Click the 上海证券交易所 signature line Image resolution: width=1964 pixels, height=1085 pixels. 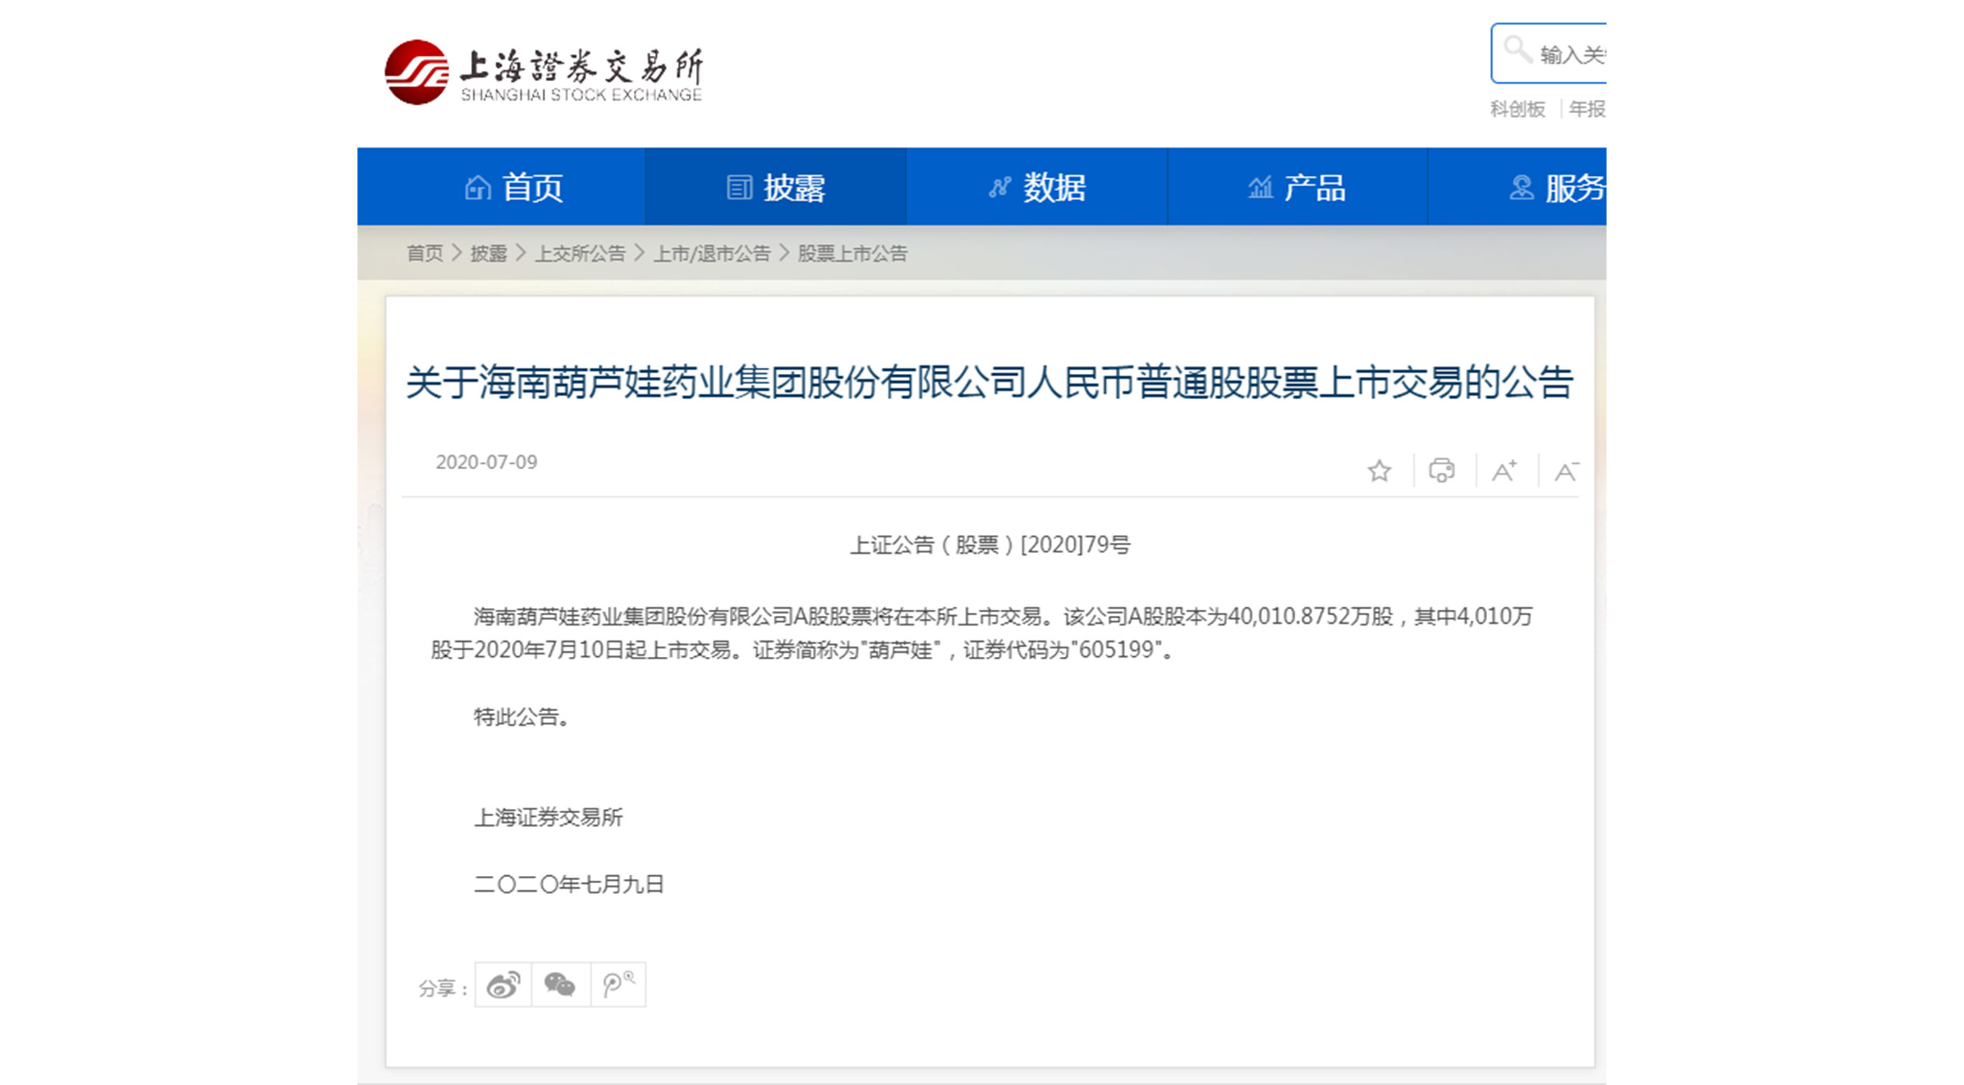(548, 817)
